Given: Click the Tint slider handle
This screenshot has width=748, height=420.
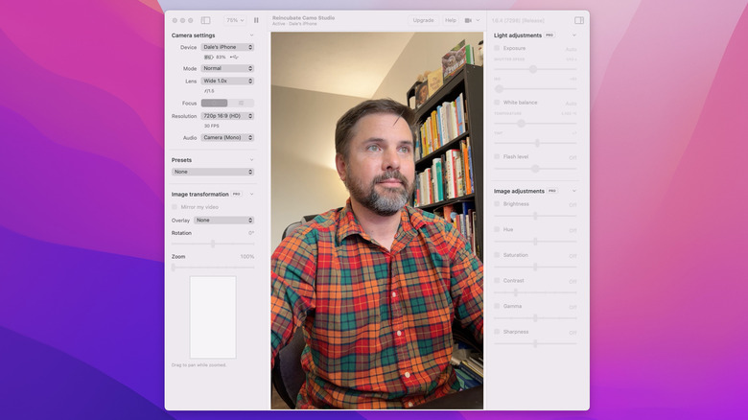Looking at the screenshot, I should [537, 143].
